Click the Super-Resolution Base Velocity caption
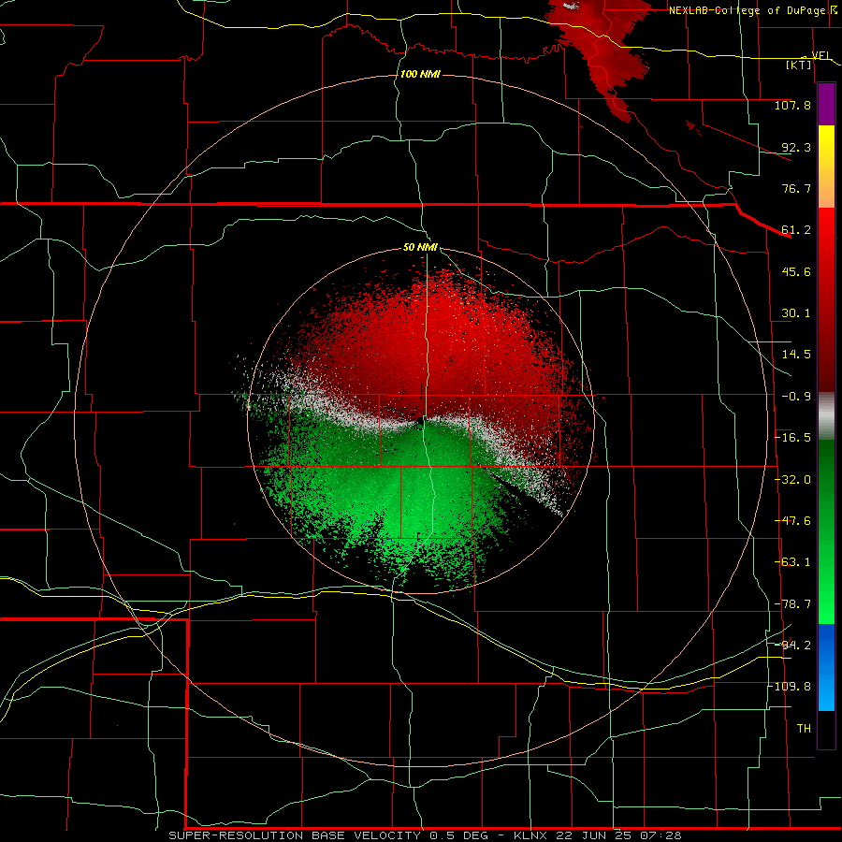 (x=426, y=835)
